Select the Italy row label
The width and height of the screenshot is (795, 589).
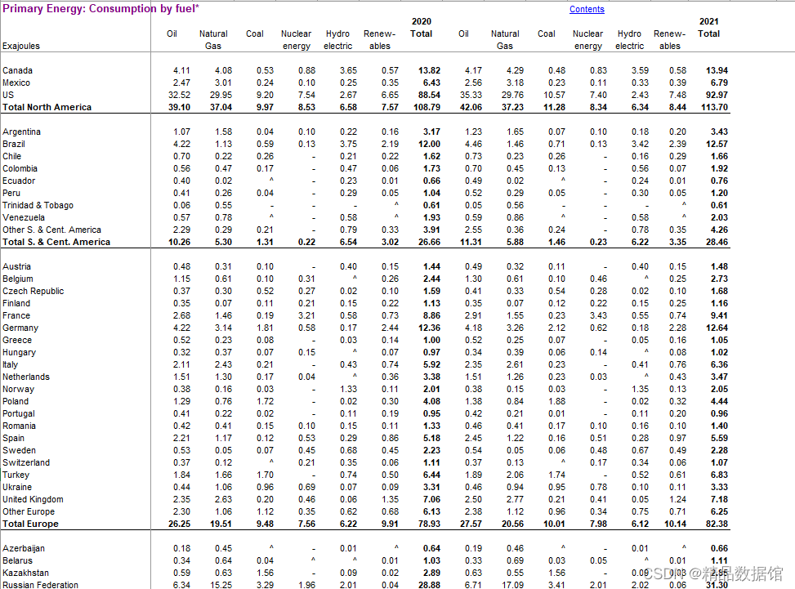tap(10, 364)
